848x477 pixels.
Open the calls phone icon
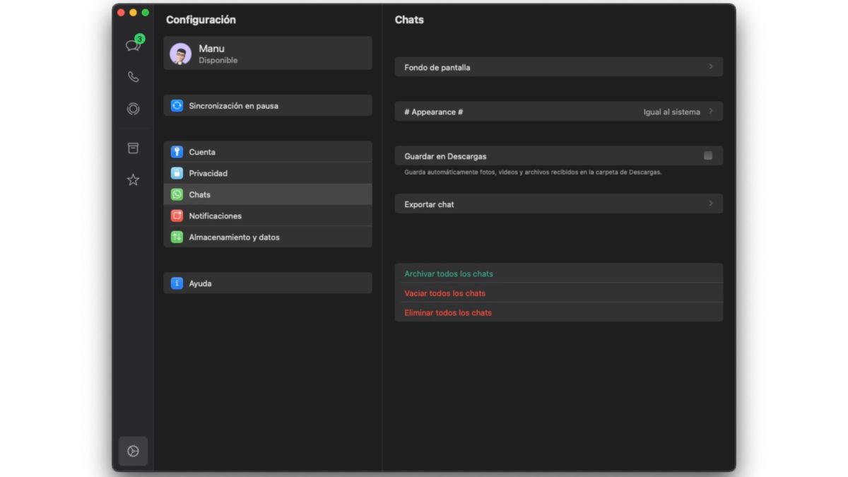point(133,77)
